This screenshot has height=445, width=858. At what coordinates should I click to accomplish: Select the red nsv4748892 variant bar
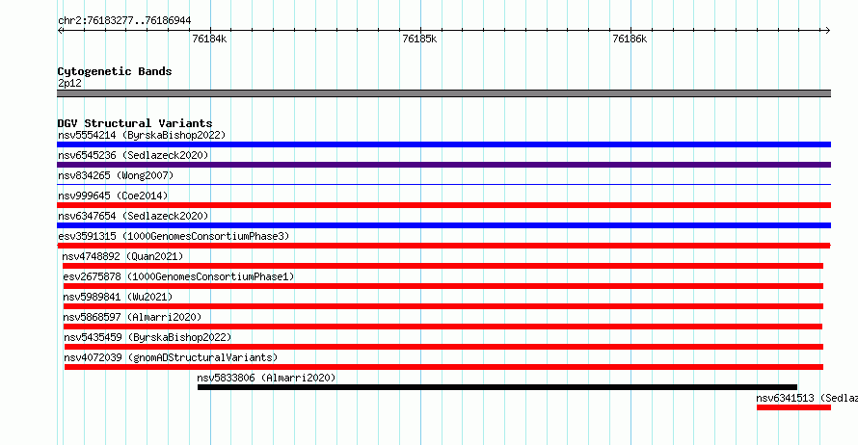[x=442, y=266]
